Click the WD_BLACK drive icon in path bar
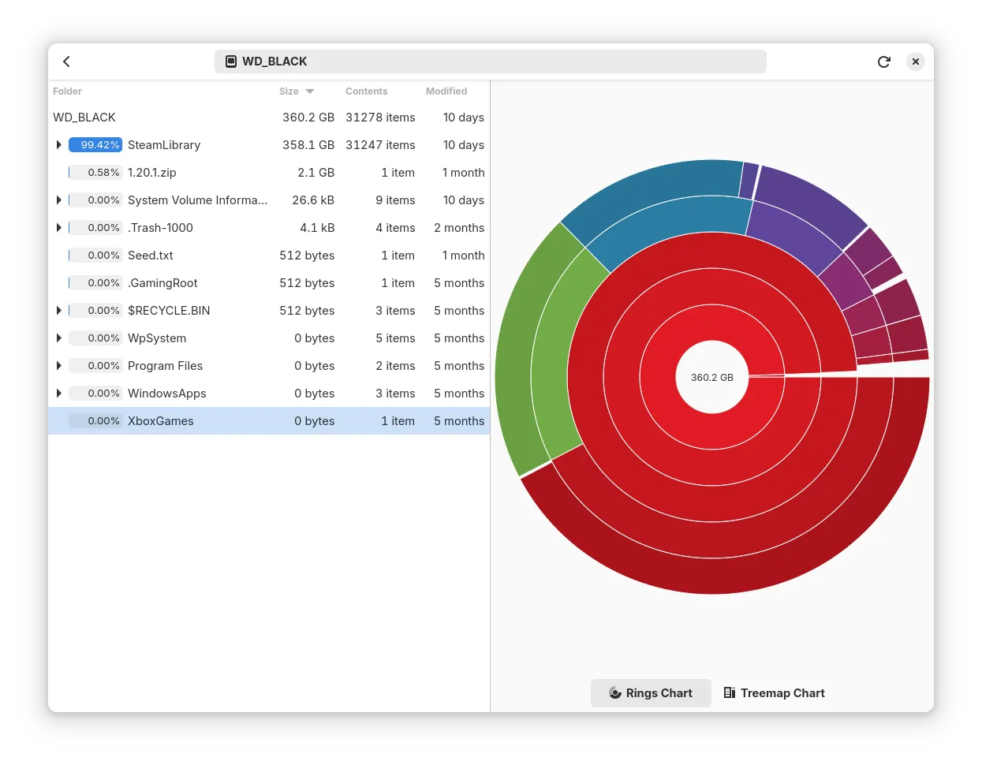 [x=231, y=62]
